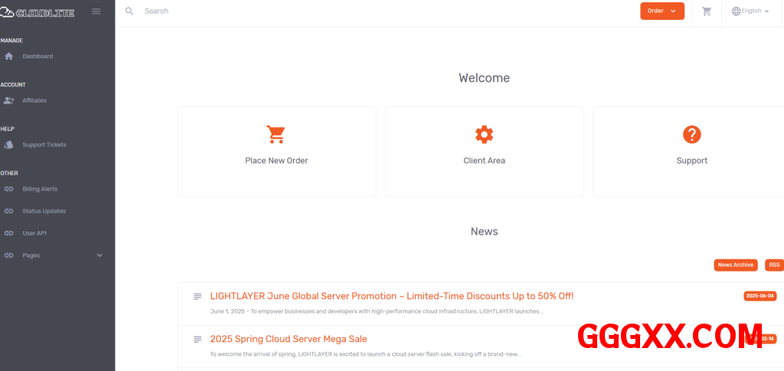Screen dimensions: 784x371
Task: Open the LIGHTLAYER June Global Server Promotion article
Action: coord(391,296)
